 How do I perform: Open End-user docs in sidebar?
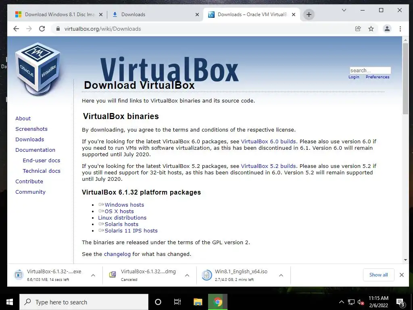tap(42, 160)
